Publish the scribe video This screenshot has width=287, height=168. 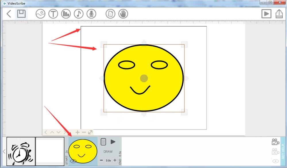click(x=279, y=14)
